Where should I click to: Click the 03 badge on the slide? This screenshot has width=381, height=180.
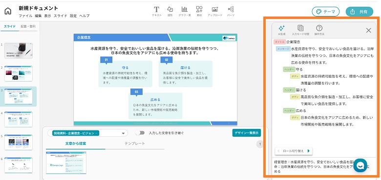click(x=136, y=91)
